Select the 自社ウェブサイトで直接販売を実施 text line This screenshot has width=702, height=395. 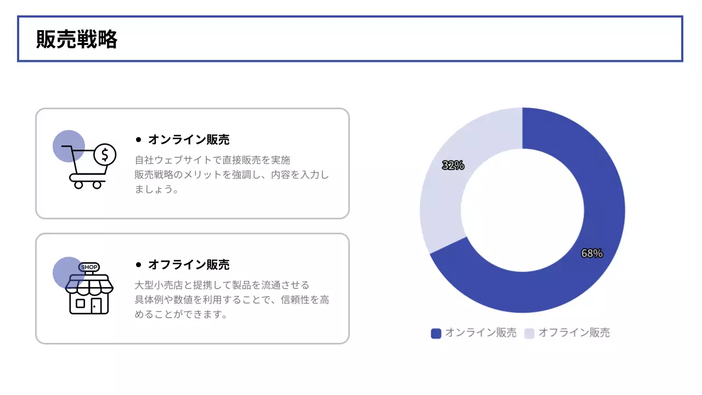212,160
